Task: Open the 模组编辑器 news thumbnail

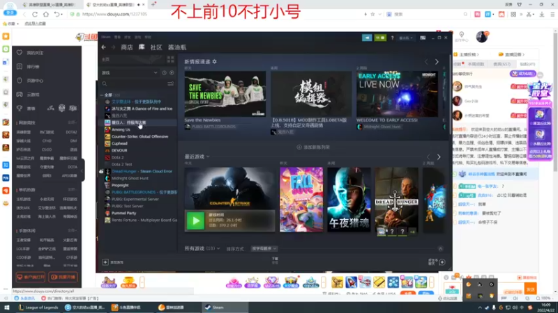Action: (311, 94)
